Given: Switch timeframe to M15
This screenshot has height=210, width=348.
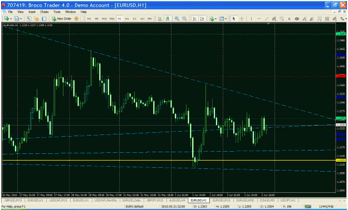Looking at the screenshot, I should click(104, 19).
